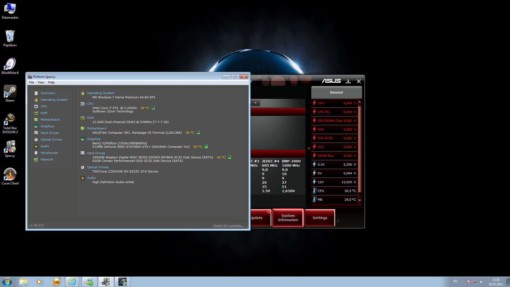
Task: Open Network section in Speccy sidebar
Action: 47,159
